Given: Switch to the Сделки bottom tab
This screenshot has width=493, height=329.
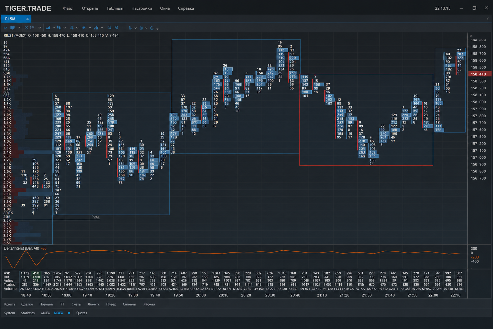Looking at the screenshot, I should (x=27, y=304).
